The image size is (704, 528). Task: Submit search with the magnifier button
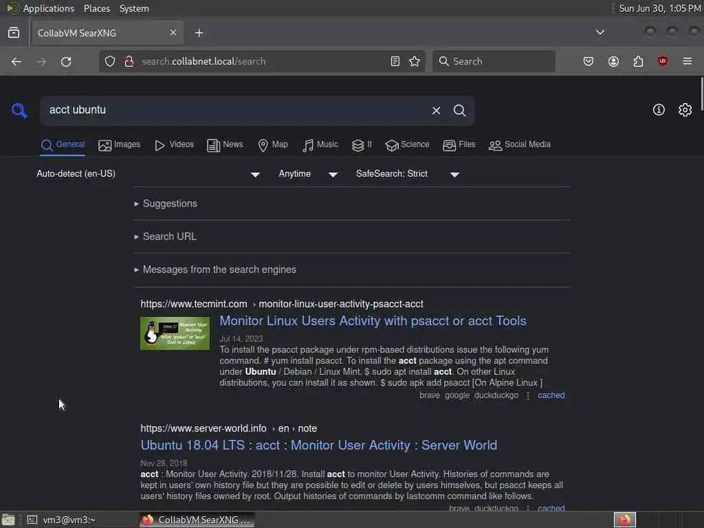459,111
